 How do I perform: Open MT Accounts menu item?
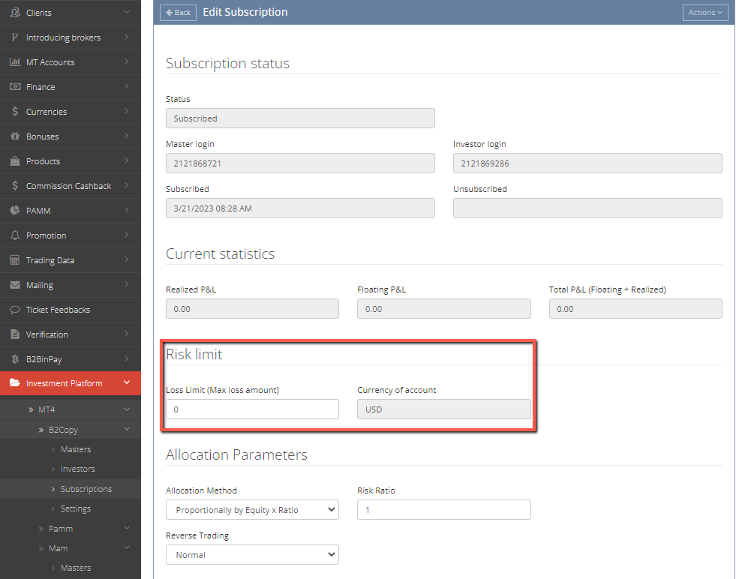pos(71,62)
